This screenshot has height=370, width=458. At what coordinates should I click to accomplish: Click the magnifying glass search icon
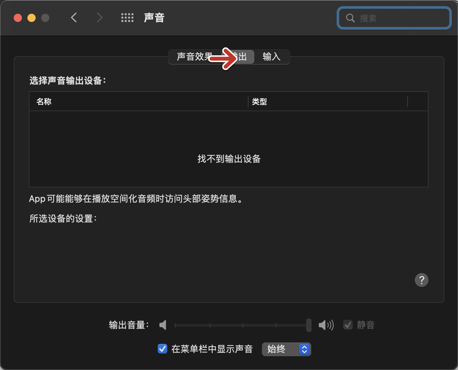(350, 18)
